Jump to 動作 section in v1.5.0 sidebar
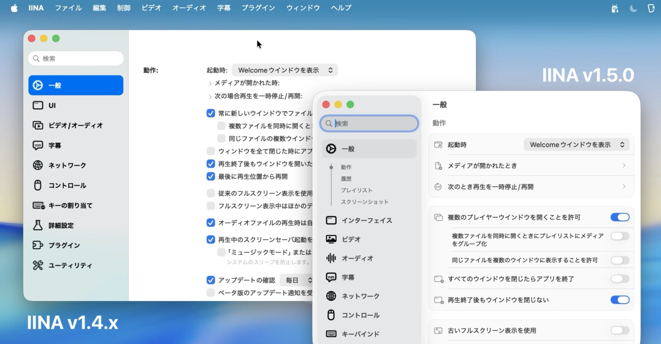Image resolution: width=661 pixels, height=344 pixels. [346, 167]
